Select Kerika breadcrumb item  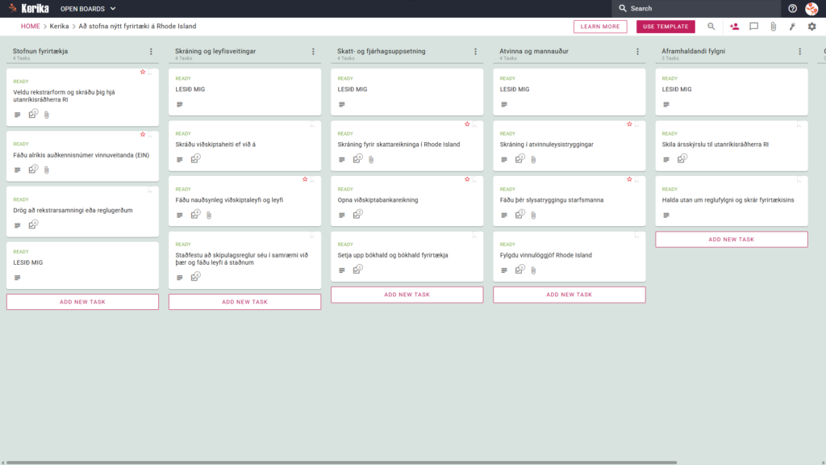click(x=59, y=27)
